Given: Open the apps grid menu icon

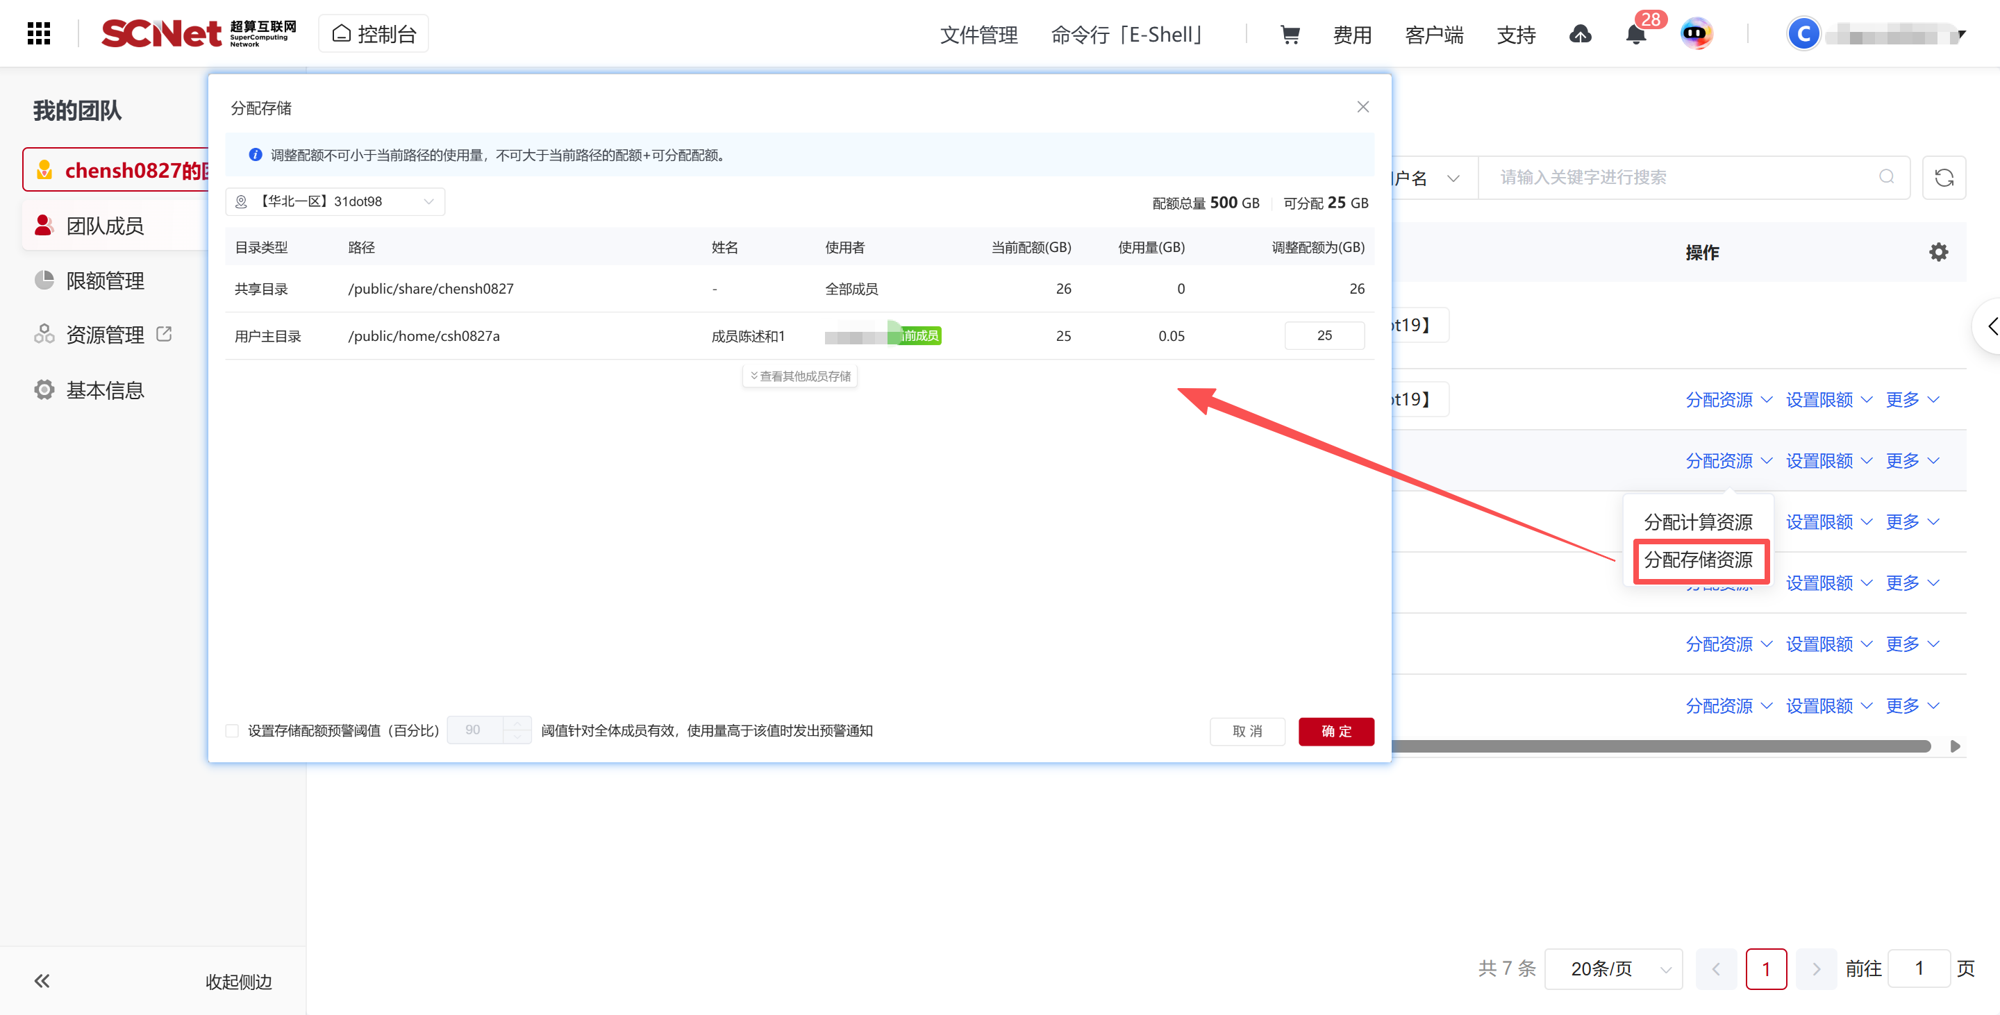Looking at the screenshot, I should (38, 33).
